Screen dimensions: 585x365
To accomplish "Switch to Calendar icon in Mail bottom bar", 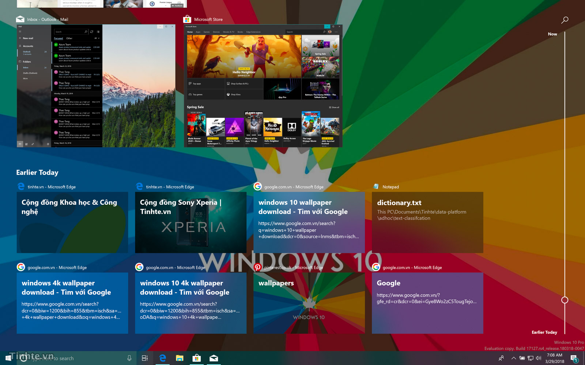I will [x=27, y=144].
